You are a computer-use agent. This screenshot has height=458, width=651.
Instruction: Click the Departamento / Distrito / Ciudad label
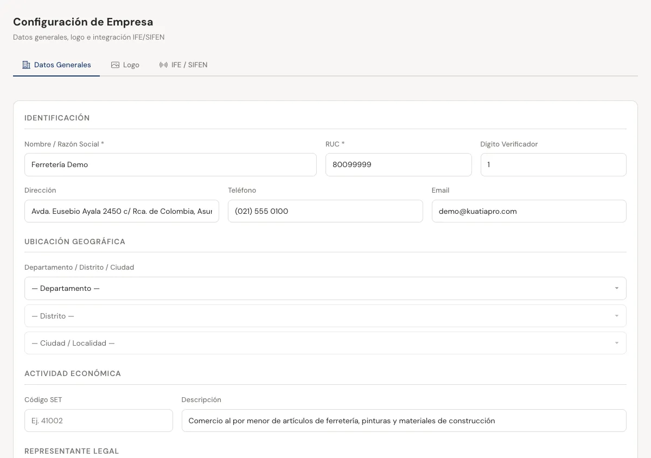pos(79,268)
